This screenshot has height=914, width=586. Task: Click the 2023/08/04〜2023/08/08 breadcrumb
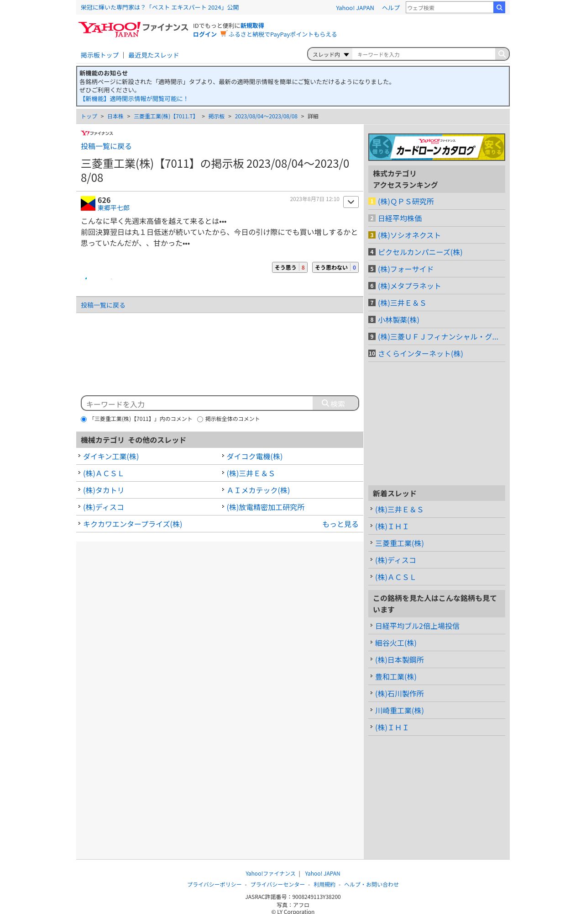pyautogui.click(x=266, y=117)
